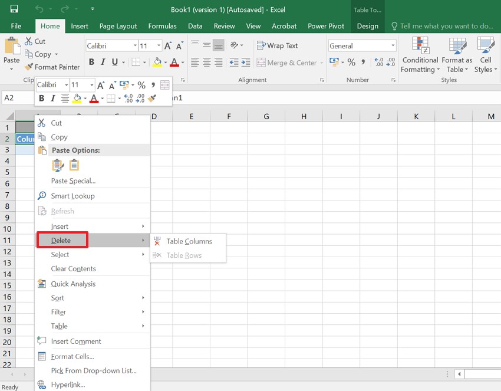Open the ribbon font size dropdown
501x391 pixels.
pos(159,46)
